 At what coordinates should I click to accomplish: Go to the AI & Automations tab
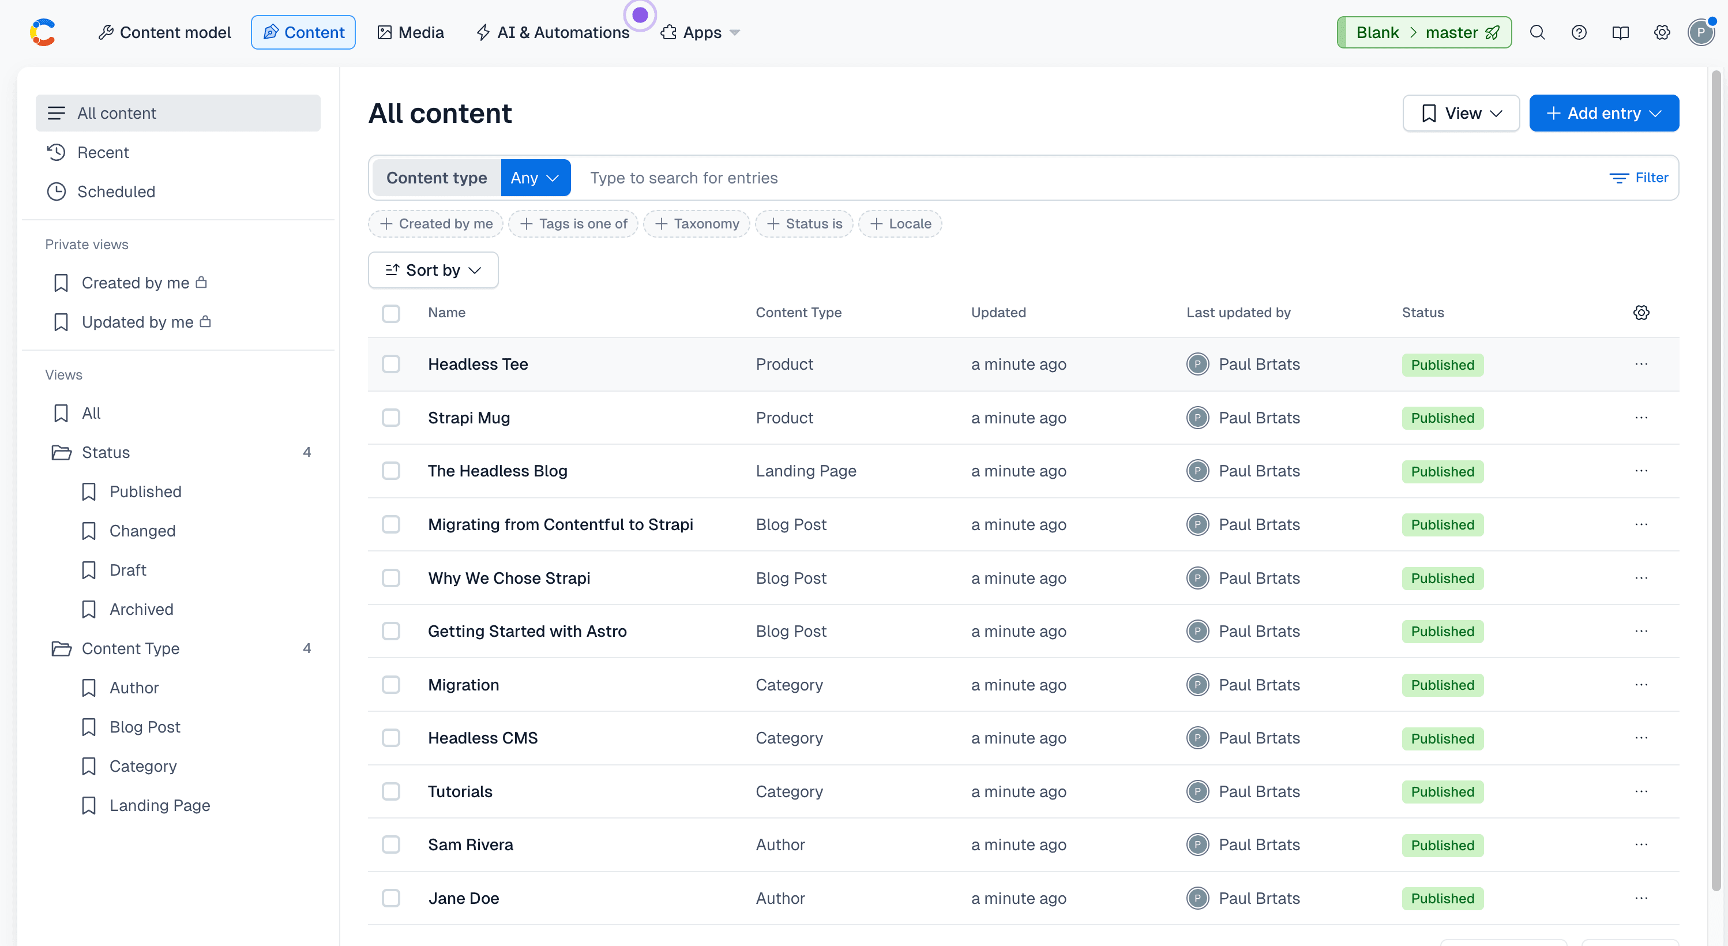pyautogui.click(x=553, y=32)
